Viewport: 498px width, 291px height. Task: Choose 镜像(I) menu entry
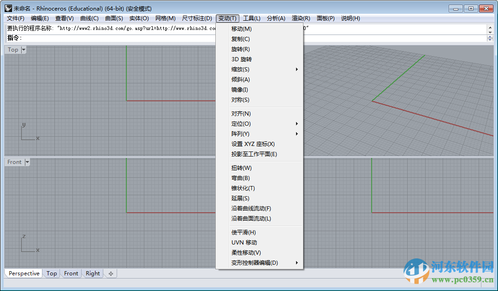(260, 90)
